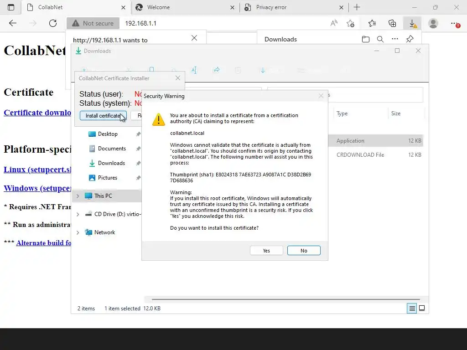Image resolution: width=467 pixels, height=350 pixels.
Task: Switch Explorer to large icons view
Action: click(422, 309)
